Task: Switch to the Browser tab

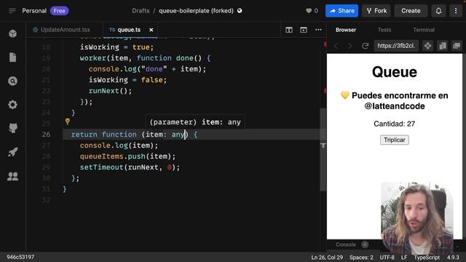Action: 346,30
